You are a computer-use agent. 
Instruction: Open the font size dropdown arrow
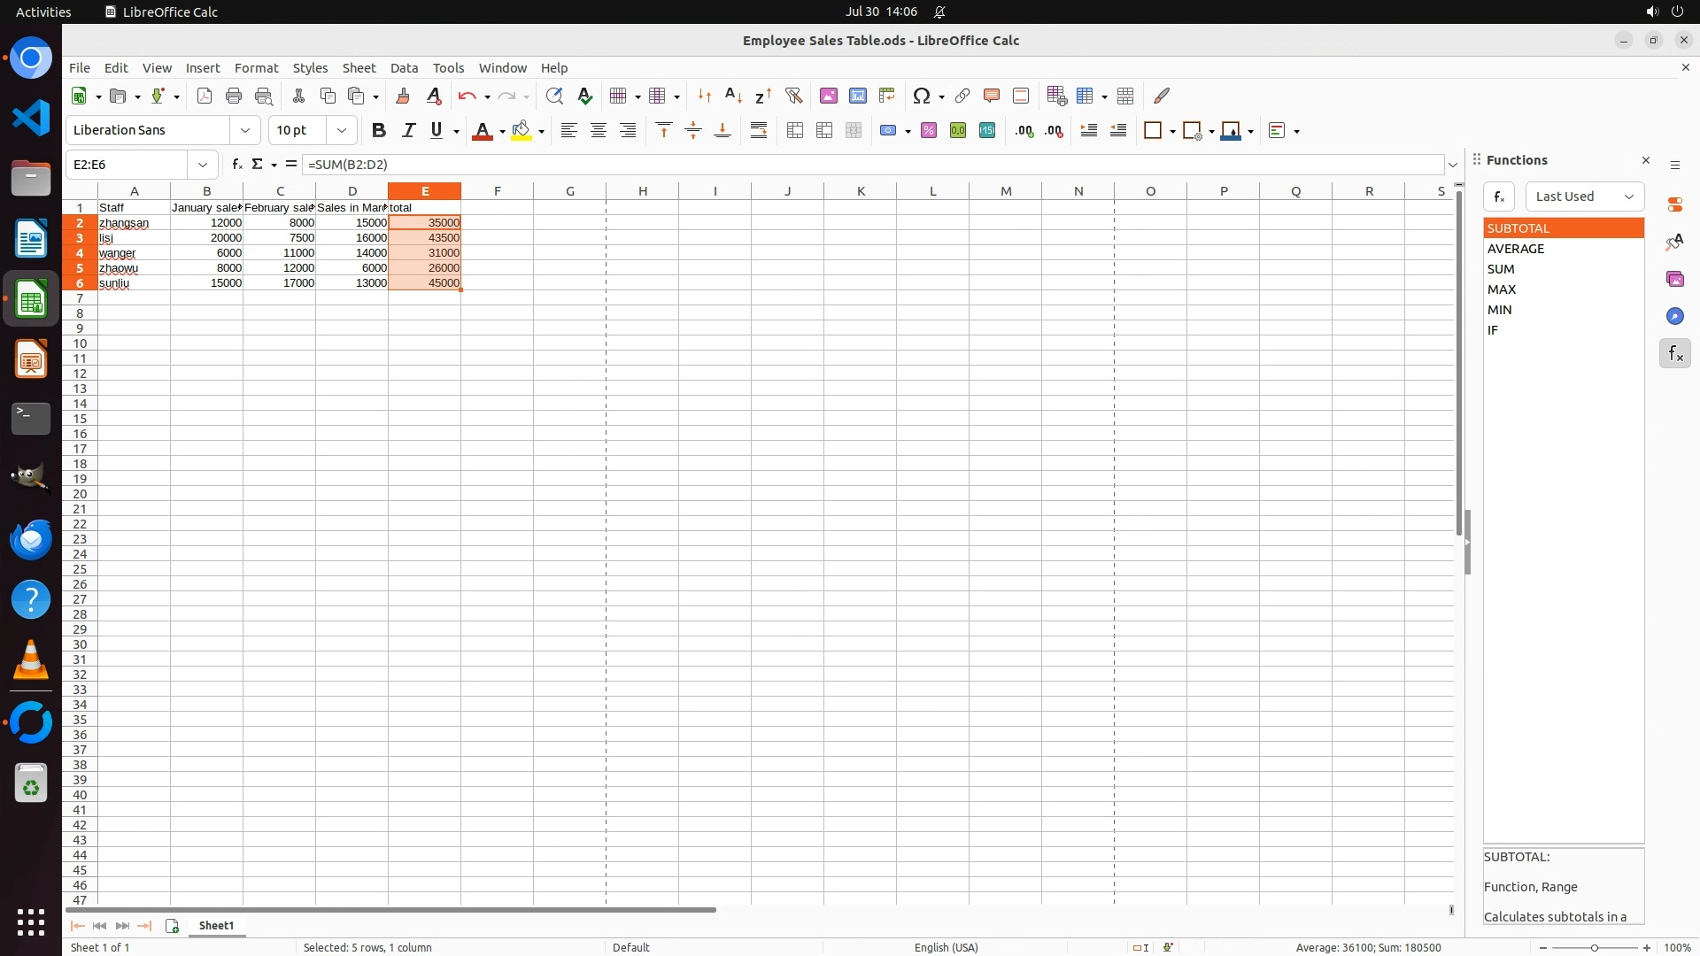tap(342, 131)
